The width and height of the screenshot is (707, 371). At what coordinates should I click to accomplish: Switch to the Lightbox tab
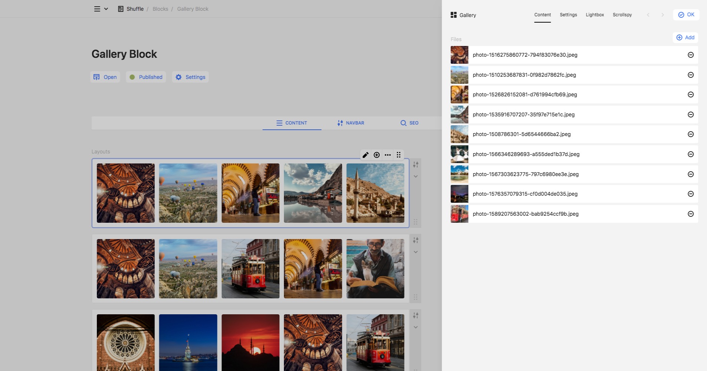pyautogui.click(x=595, y=15)
